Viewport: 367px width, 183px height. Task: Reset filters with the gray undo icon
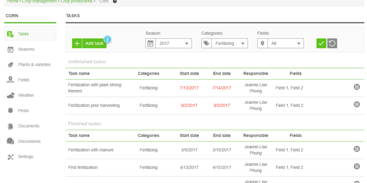click(x=332, y=43)
